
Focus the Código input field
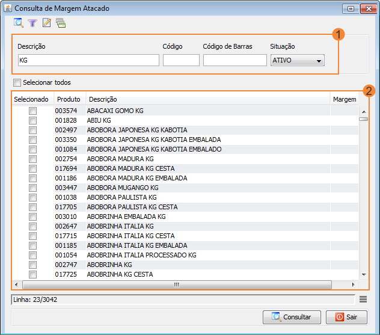181,60
